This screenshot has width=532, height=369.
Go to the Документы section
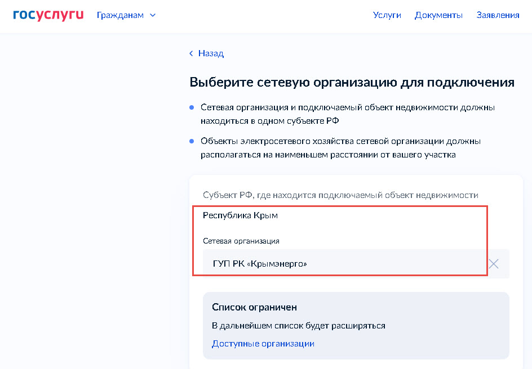tap(438, 15)
